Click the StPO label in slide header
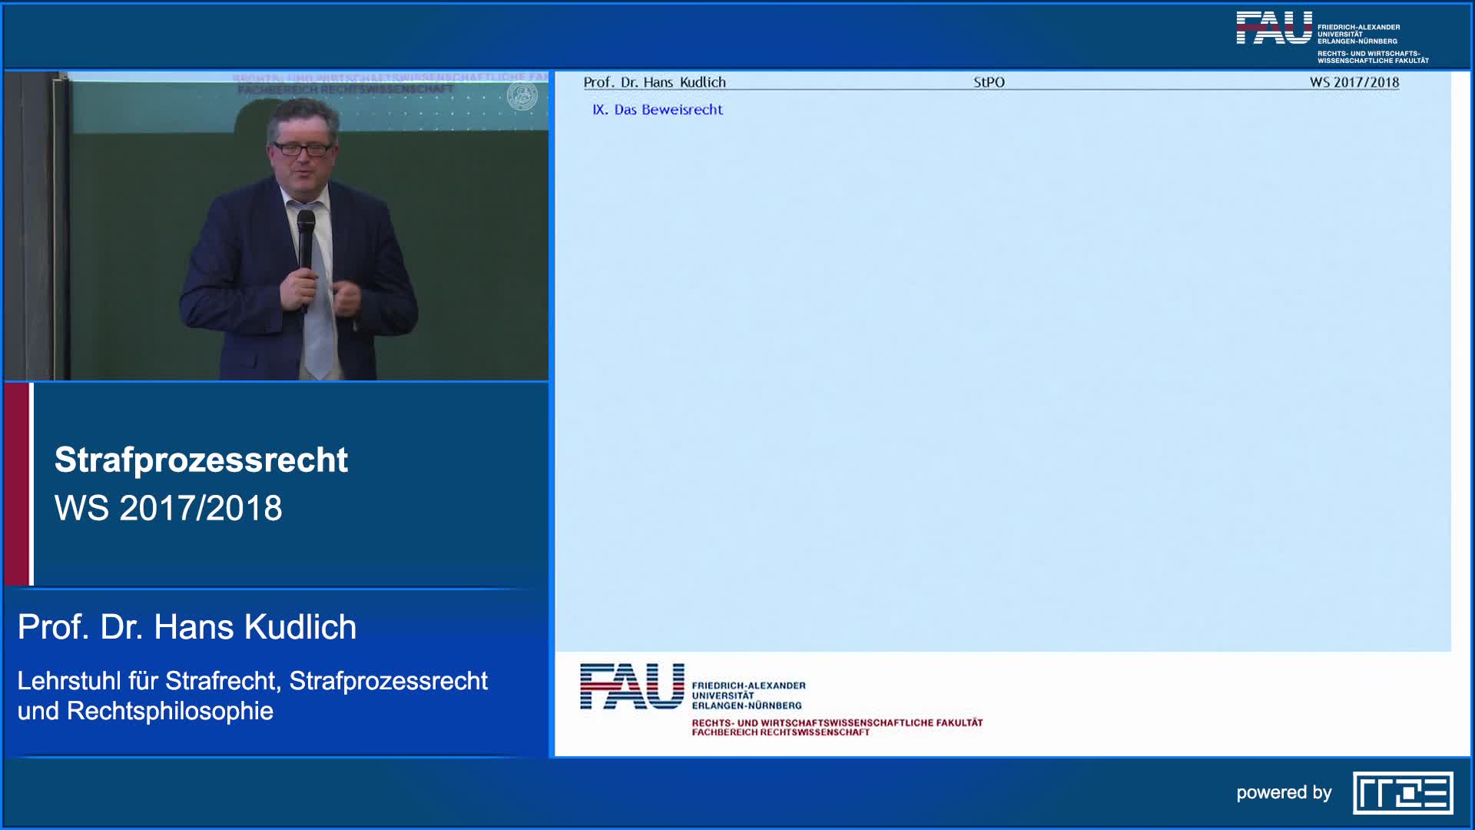The width and height of the screenshot is (1475, 830). coord(989,82)
